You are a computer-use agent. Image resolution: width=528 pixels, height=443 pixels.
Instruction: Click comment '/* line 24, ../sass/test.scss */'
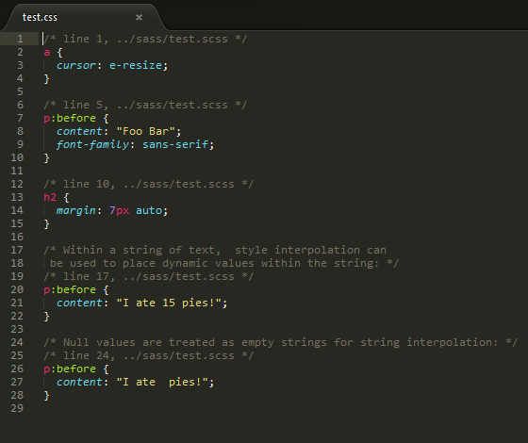149,356
